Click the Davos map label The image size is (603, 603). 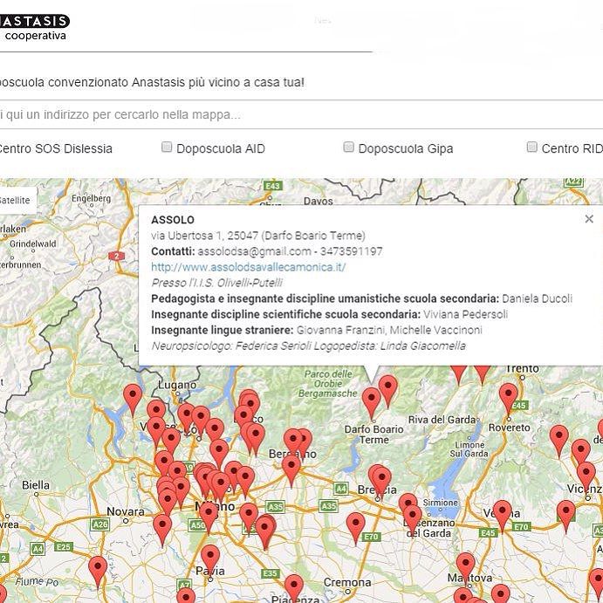pos(318,201)
